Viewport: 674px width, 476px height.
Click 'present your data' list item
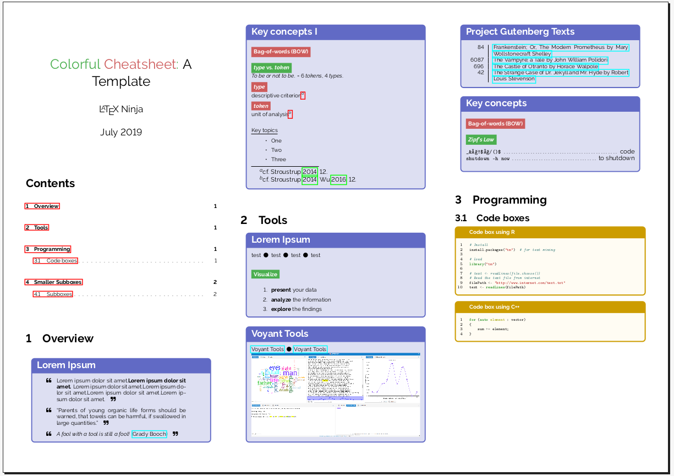[294, 290]
